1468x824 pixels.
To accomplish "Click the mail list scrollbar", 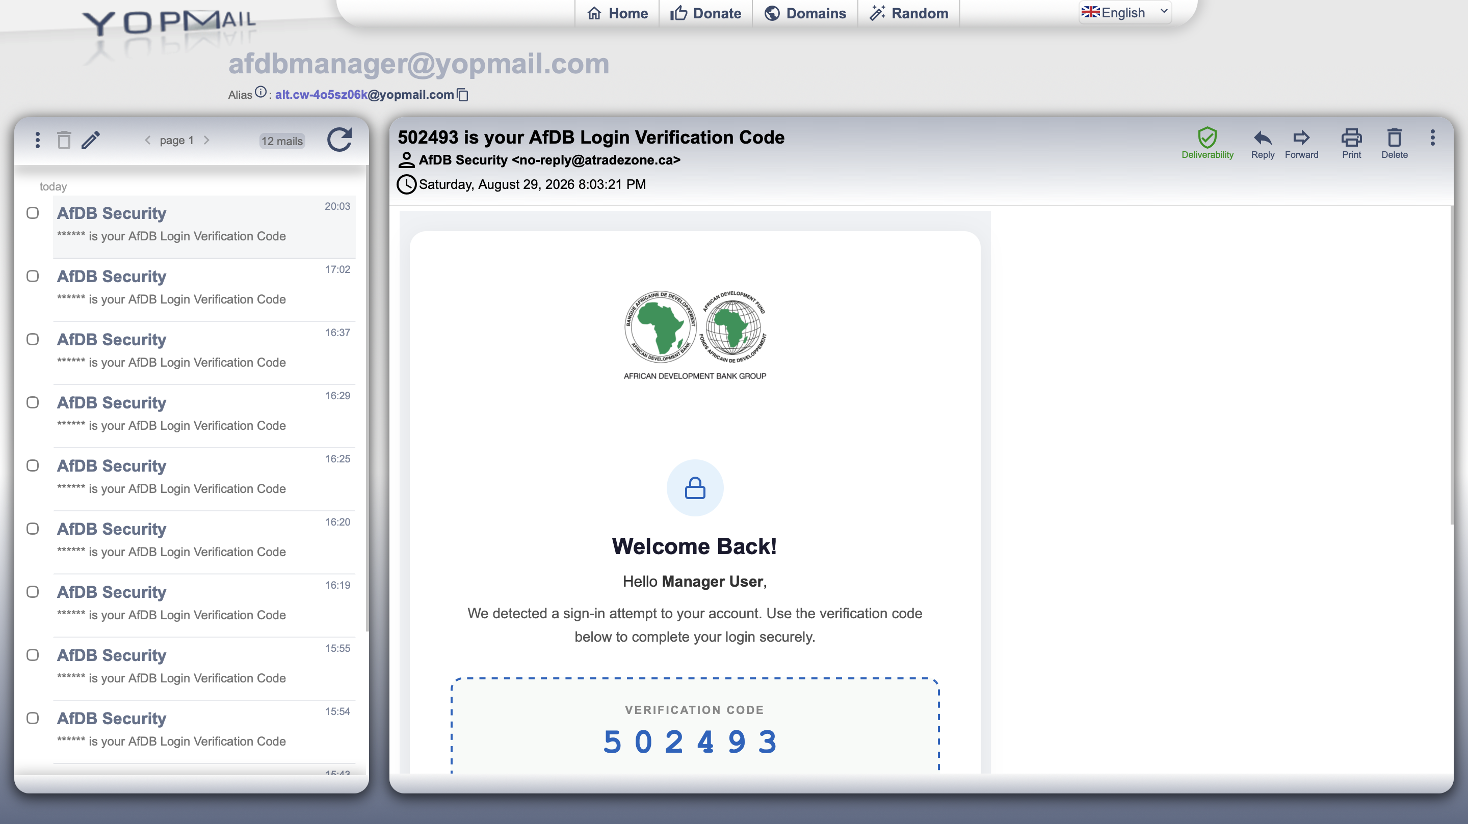I will coord(367,399).
